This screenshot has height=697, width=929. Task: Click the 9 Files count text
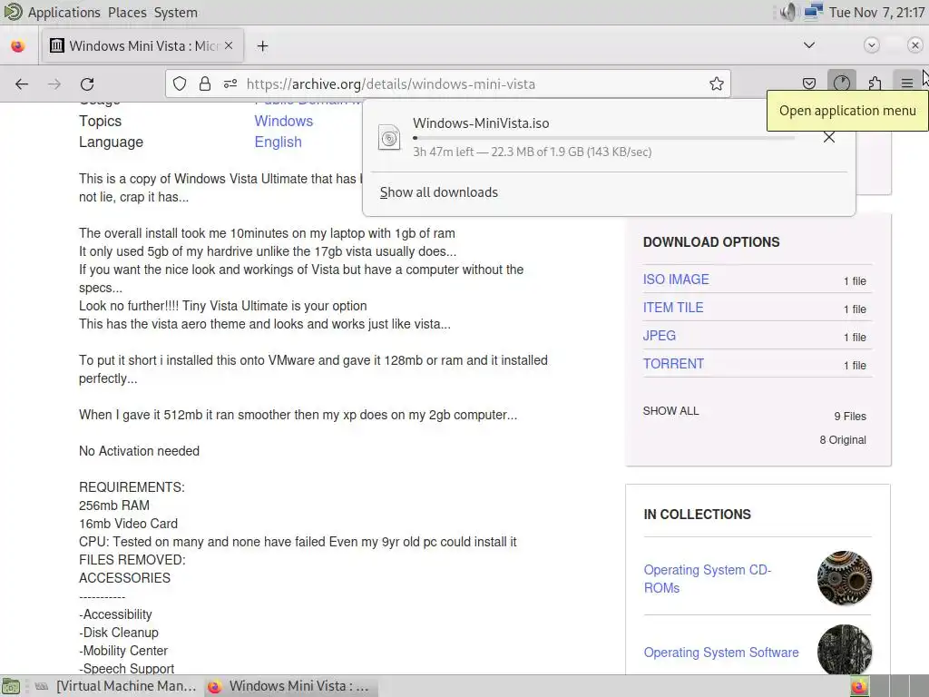[x=849, y=416]
